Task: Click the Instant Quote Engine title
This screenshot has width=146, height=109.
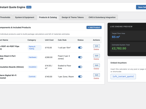Action: click(x=13, y=7)
